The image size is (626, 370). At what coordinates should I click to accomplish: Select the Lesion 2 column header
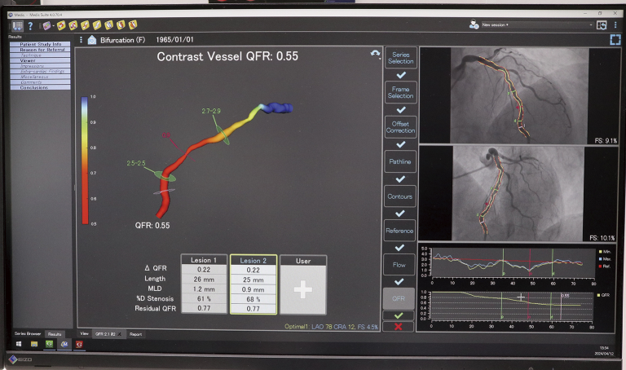coord(253,261)
